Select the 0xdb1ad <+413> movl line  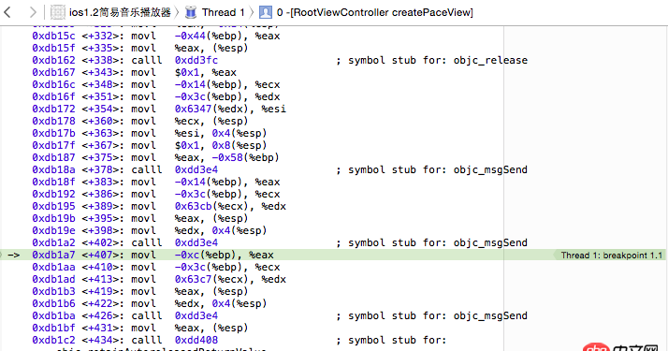pos(159,280)
